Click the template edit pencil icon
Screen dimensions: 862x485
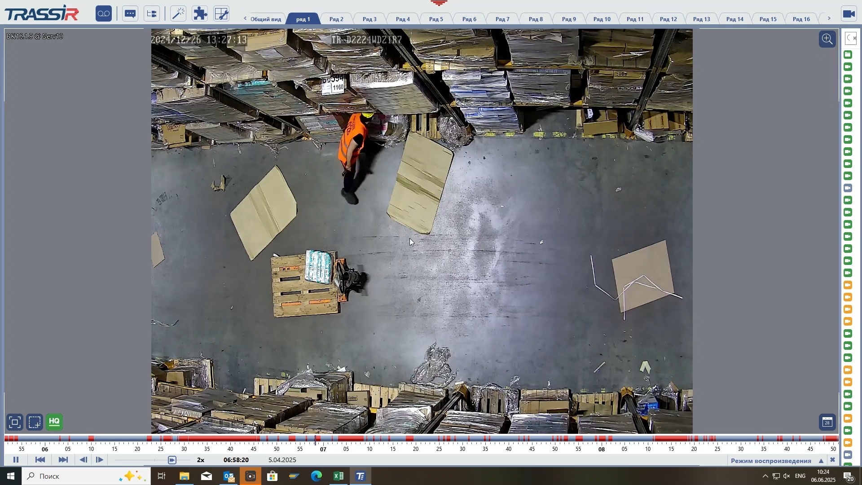(221, 13)
